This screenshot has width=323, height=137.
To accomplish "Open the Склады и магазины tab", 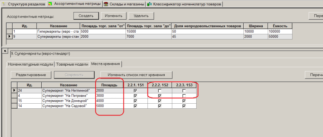I will tap(124, 4).
